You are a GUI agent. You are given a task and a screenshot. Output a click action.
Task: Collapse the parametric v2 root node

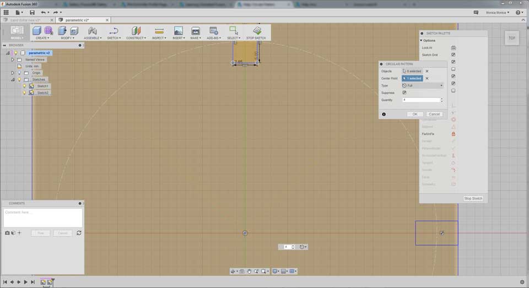pos(8,53)
